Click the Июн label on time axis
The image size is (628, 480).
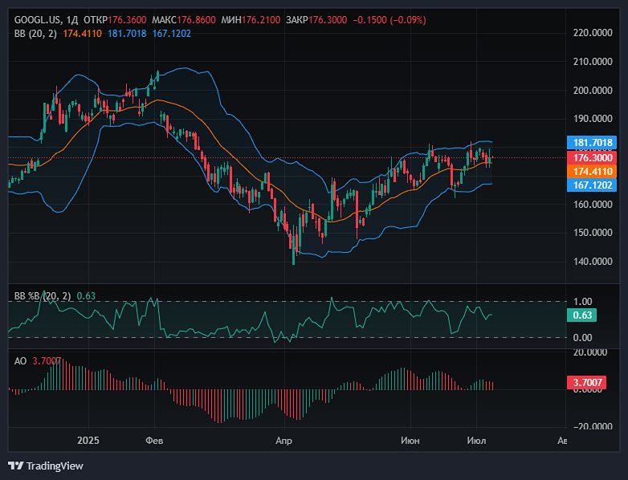[x=410, y=441]
